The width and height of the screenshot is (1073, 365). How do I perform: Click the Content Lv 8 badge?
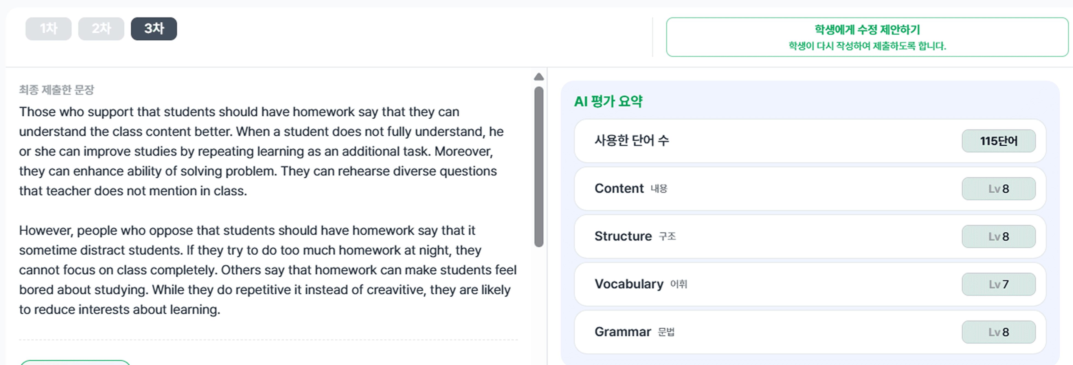coord(998,189)
